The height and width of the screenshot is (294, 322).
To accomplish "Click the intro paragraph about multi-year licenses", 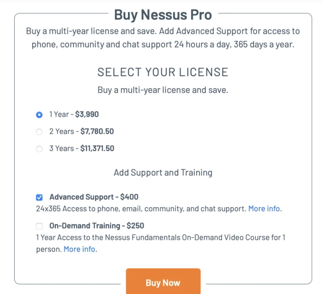I will click(163, 37).
